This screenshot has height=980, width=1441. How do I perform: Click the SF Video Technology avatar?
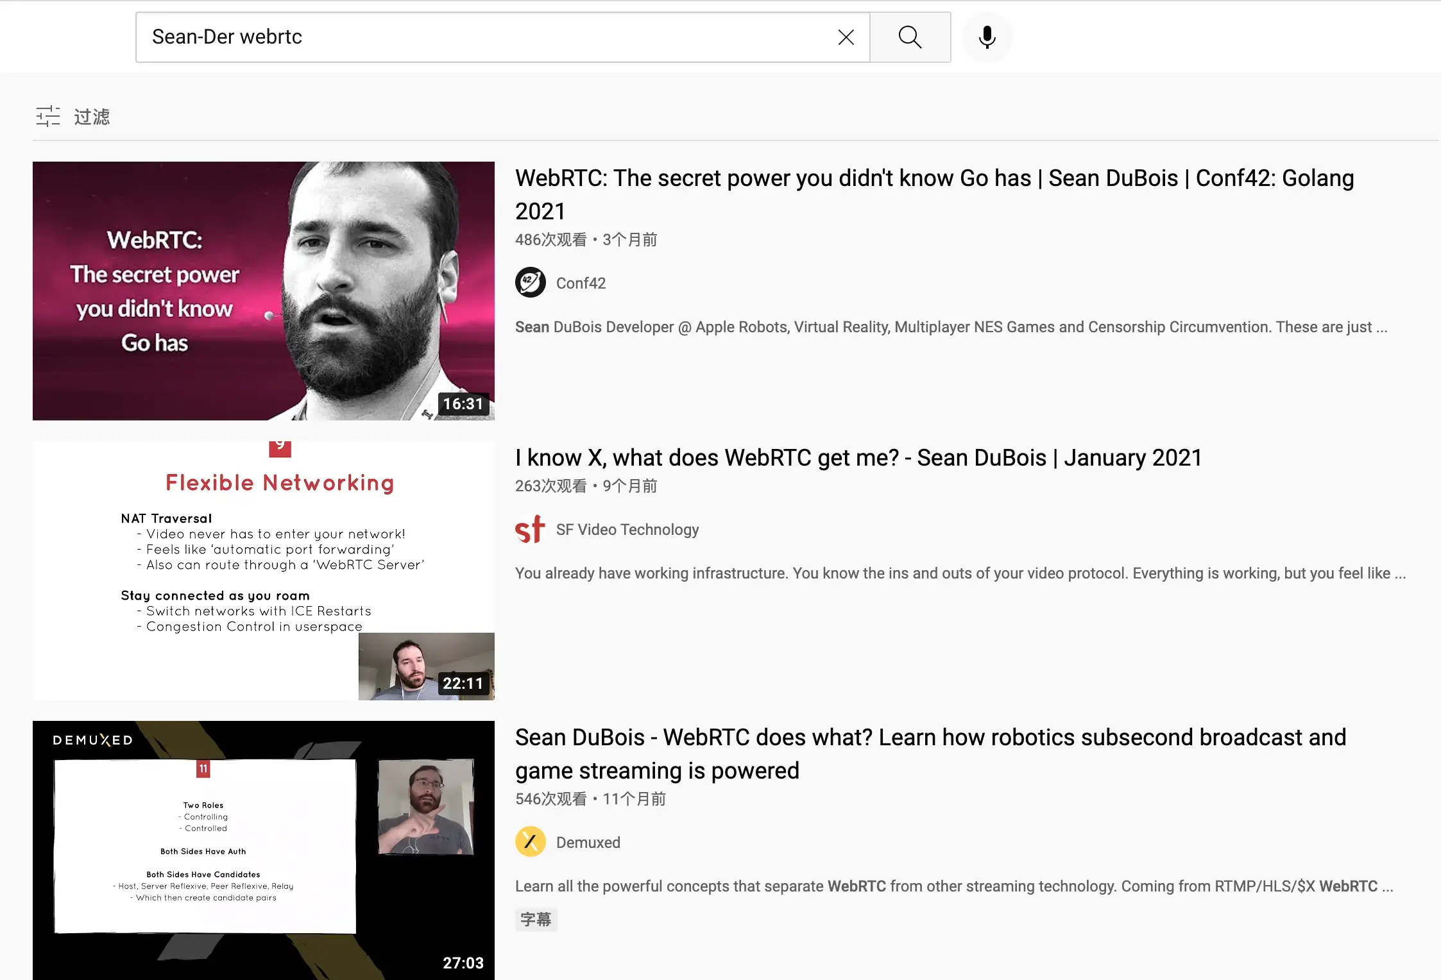tap(530, 529)
